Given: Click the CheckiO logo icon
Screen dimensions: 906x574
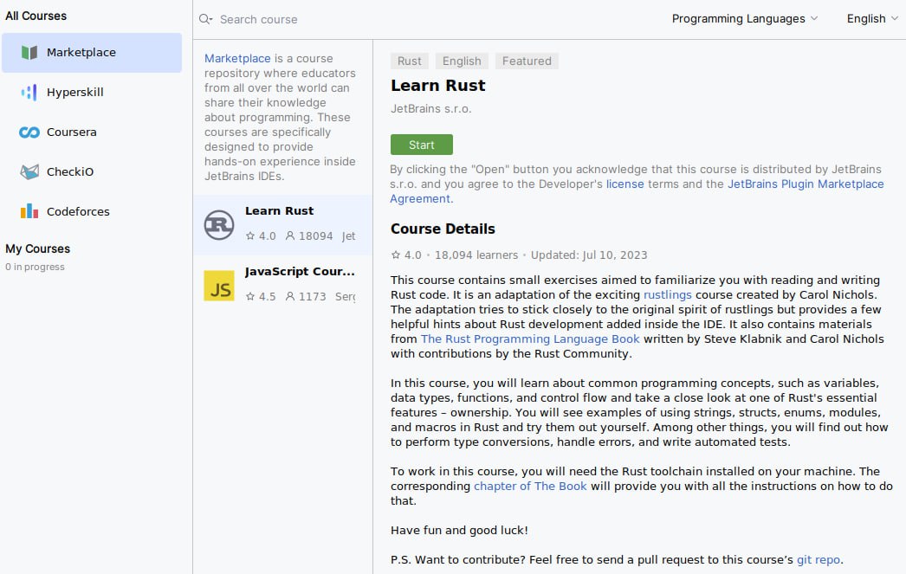Looking at the screenshot, I should click(x=29, y=172).
